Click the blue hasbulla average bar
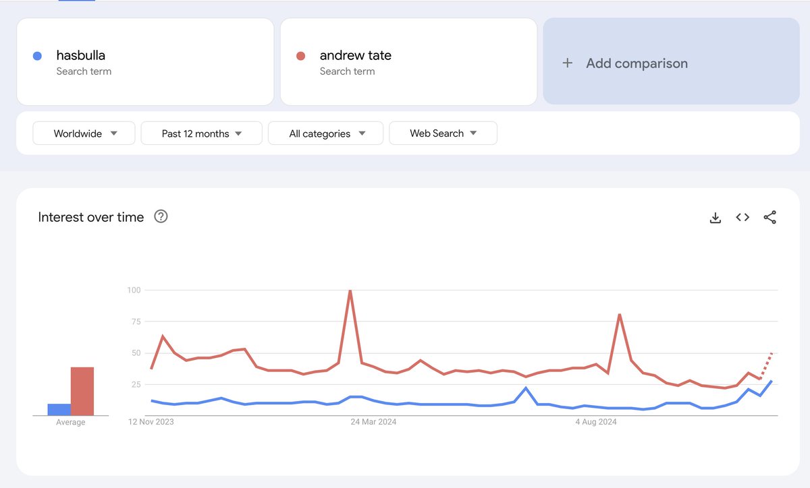 point(59,409)
